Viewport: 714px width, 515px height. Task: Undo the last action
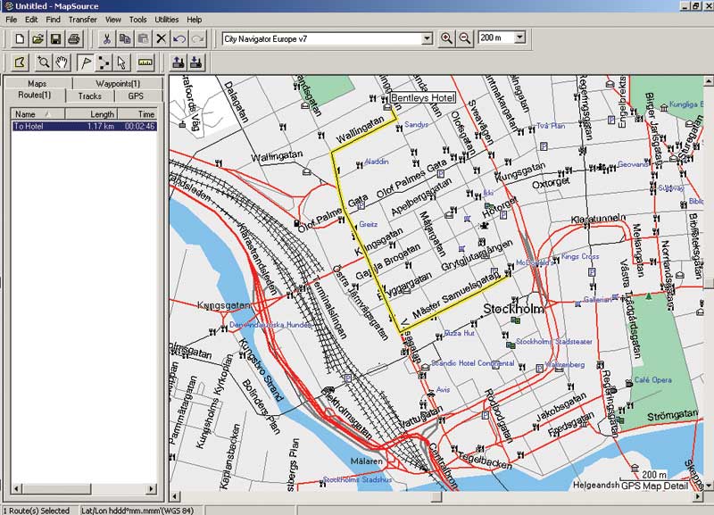[179, 39]
